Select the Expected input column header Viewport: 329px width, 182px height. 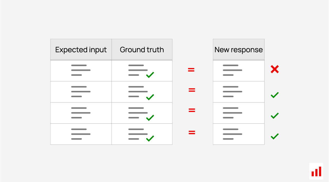coord(81,50)
